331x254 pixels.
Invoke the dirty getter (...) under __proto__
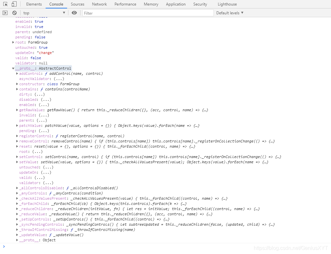pos(39,94)
